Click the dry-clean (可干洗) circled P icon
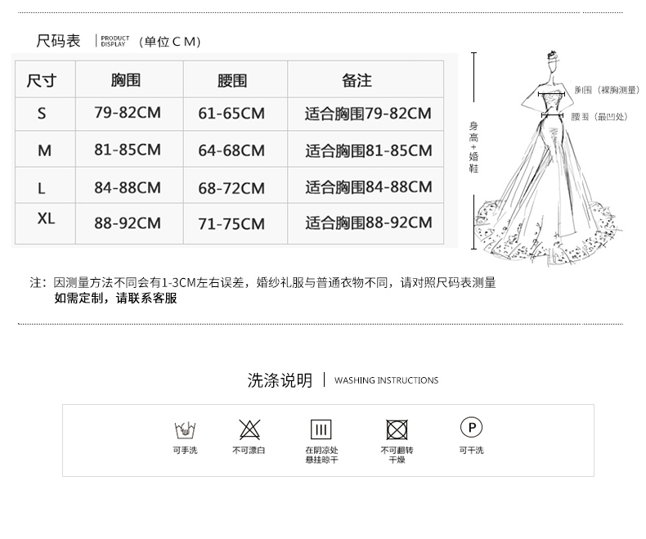This screenshot has height=539, width=646. 472,427
